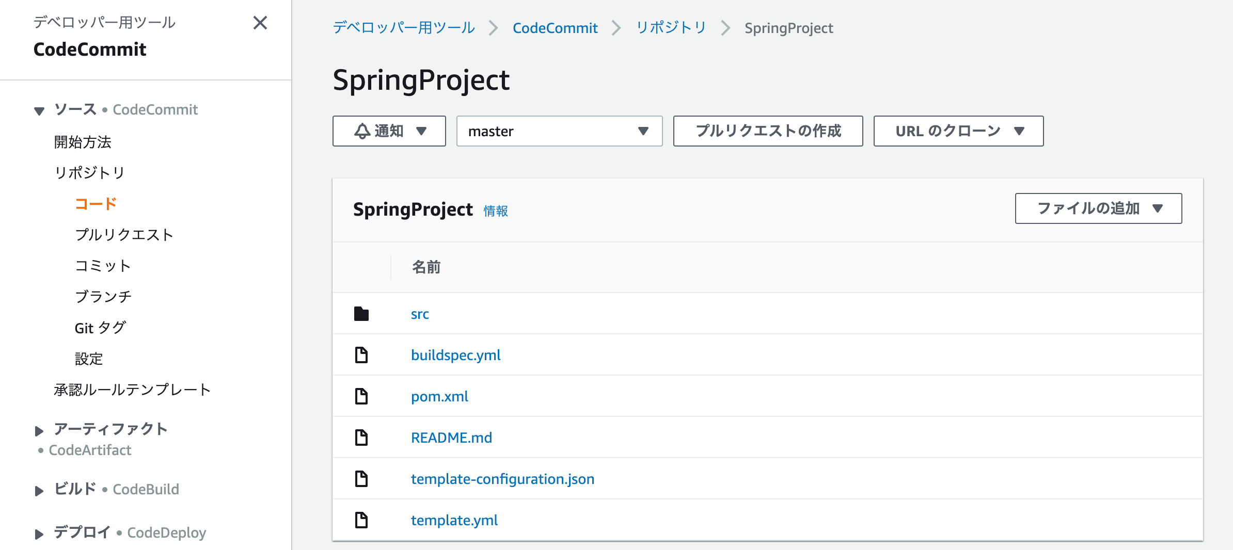
Task: Click the CodeCommit breadcrumb link
Action: click(555, 28)
